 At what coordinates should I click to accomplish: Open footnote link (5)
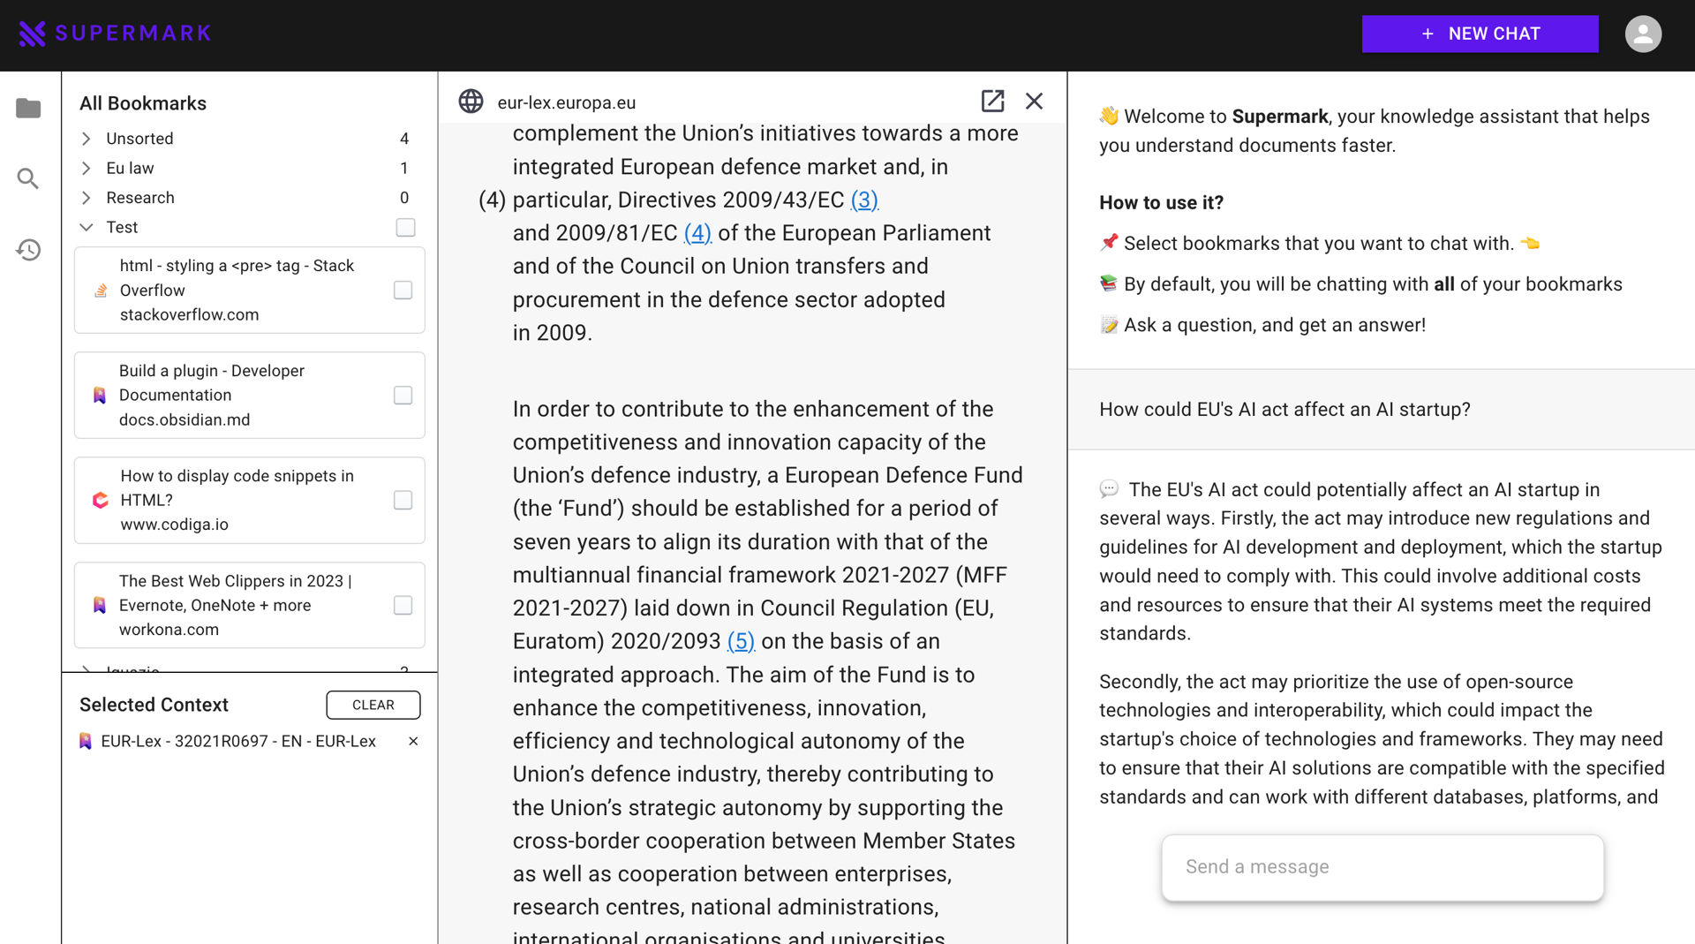pyautogui.click(x=741, y=642)
